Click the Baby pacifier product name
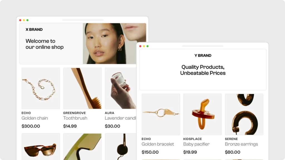 [x=196, y=144]
